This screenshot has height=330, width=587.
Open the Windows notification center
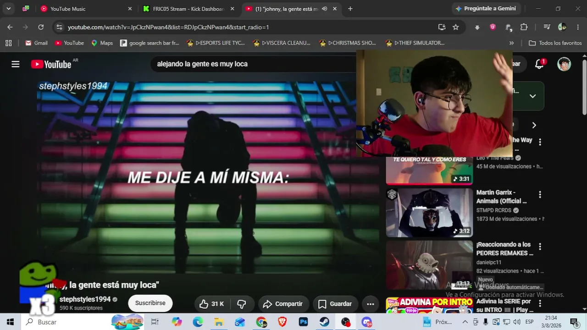574,322
